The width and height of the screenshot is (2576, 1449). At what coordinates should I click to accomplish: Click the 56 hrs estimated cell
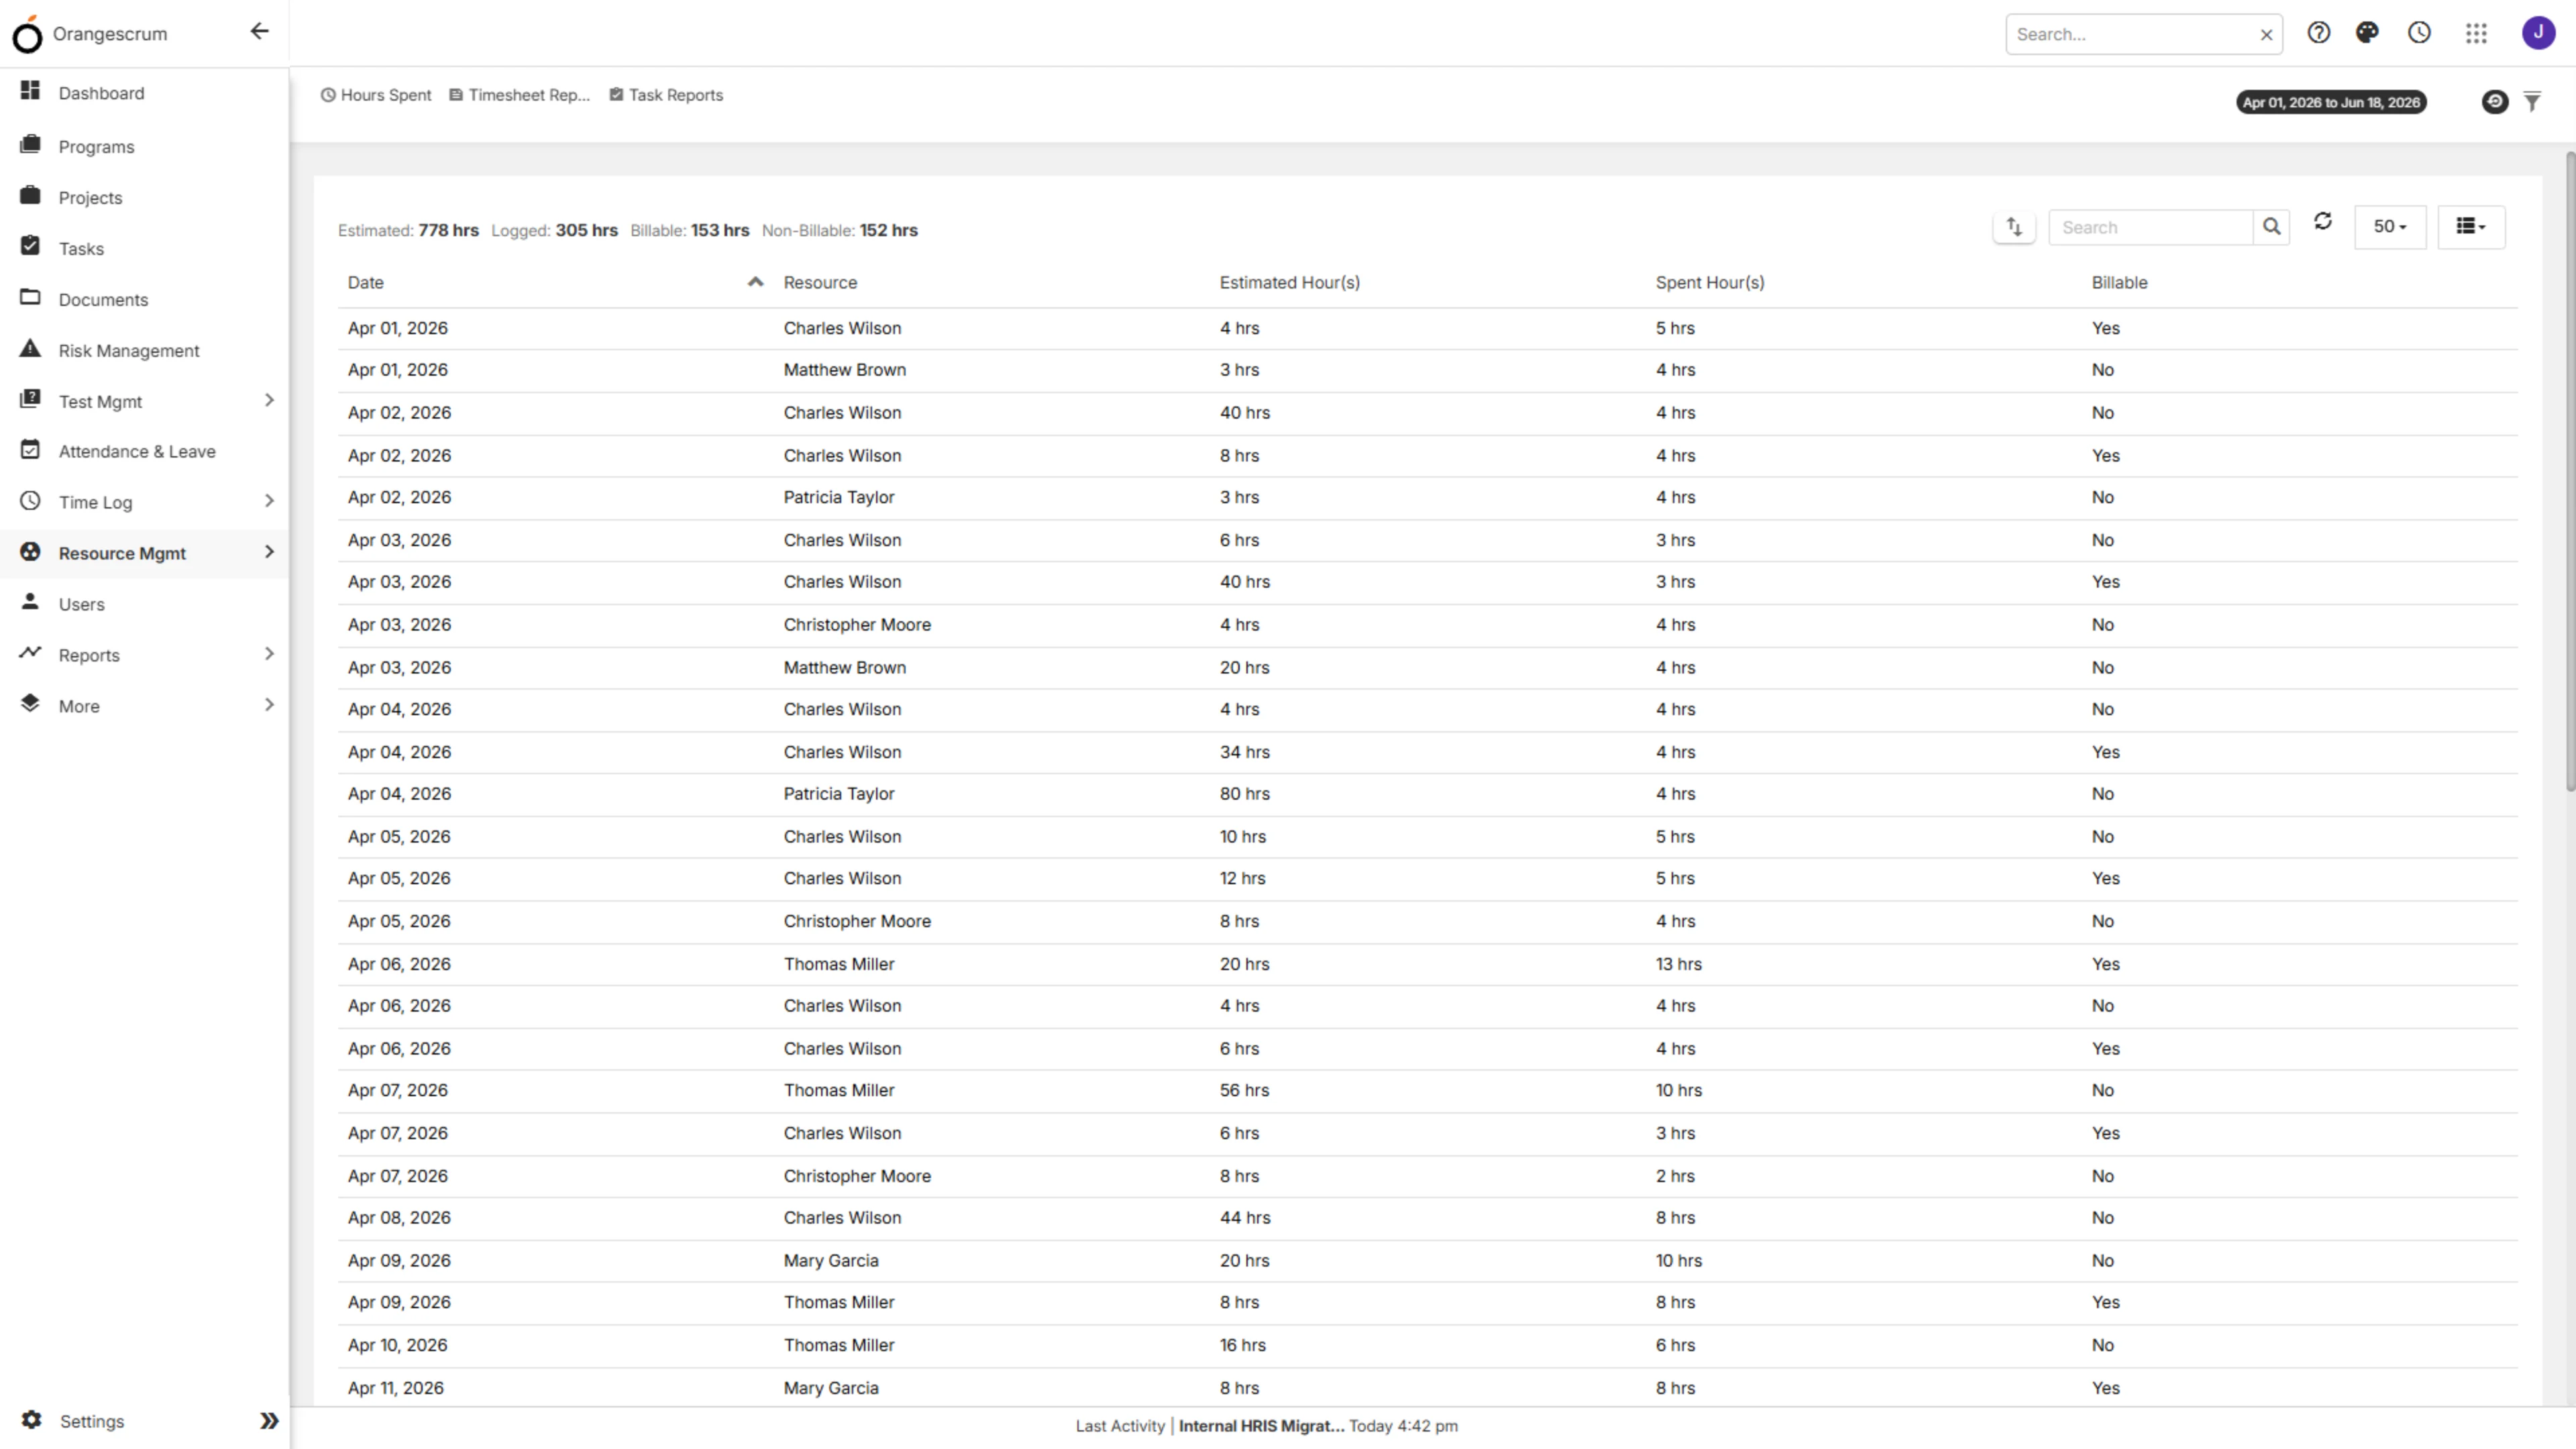pyautogui.click(x=1244, y=1090)
